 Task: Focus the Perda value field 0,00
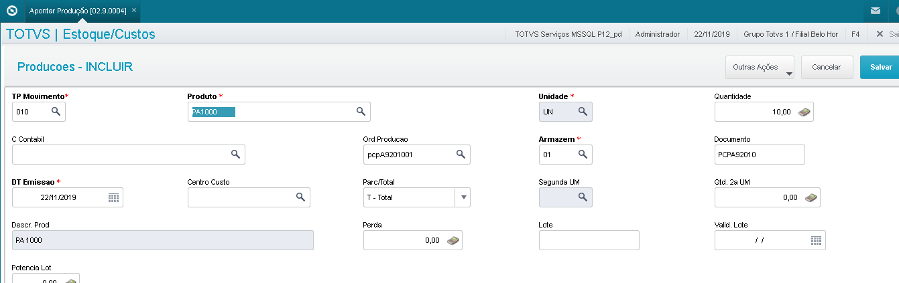tap(413, 240)
